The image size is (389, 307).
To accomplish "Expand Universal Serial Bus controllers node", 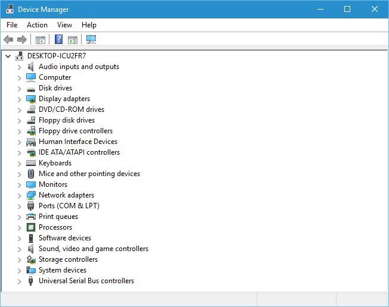I will tap(19, 281).
